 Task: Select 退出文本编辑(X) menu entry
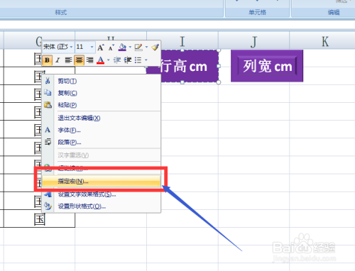102,118
